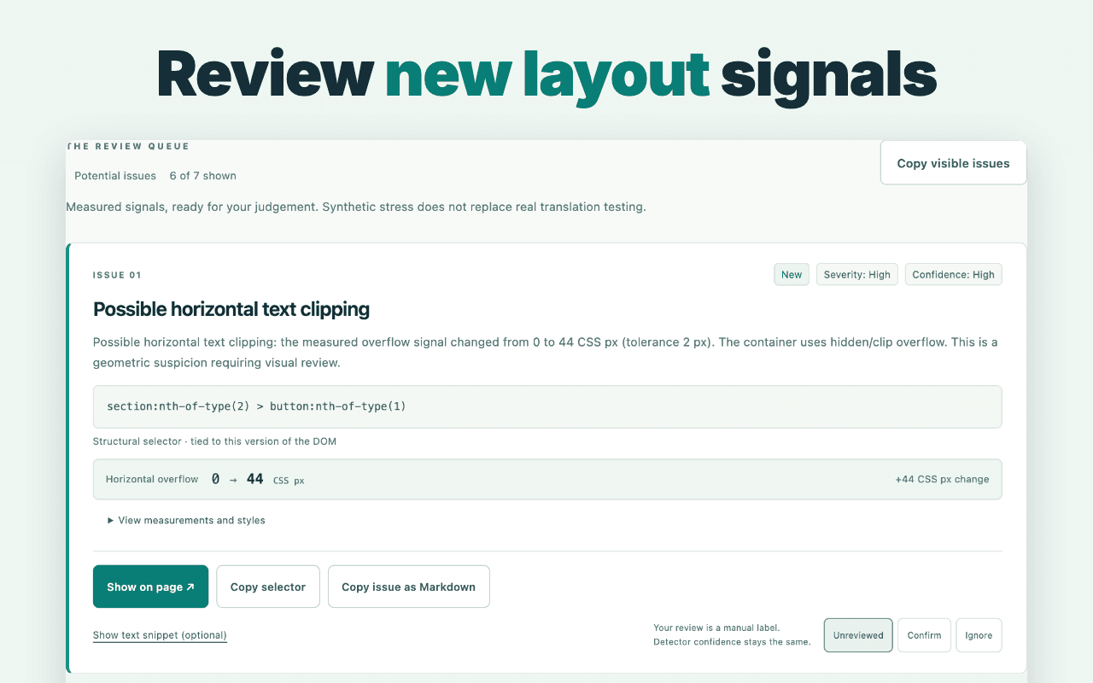Click the Severity: High badge
1093x683 pixels.
click(x=857, y=275)
